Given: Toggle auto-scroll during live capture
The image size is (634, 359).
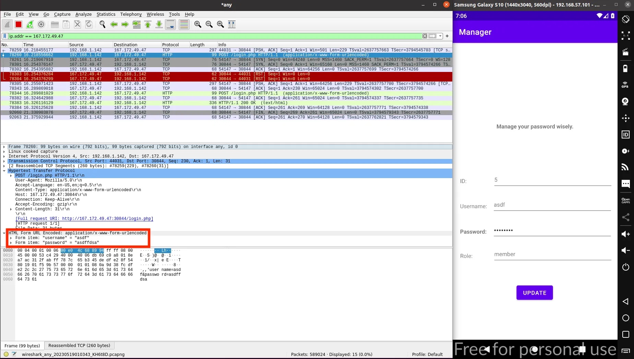Looking at the screenshot, I should pyautogui.click(x=170, y=24).
